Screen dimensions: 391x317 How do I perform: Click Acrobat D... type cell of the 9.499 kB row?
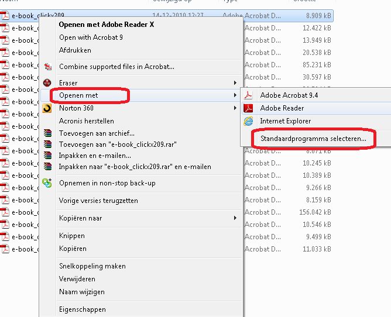point(263,237)
